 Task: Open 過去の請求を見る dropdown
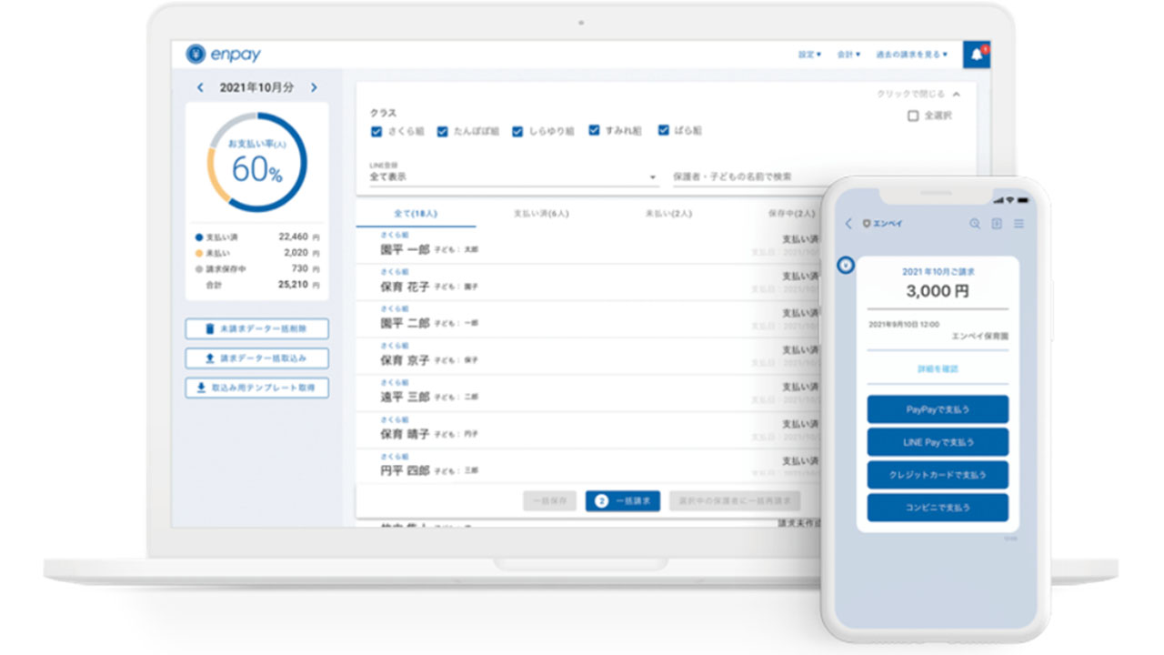pos(911,55)
